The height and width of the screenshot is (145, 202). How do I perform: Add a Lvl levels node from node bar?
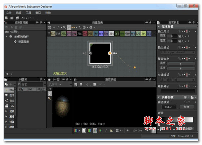click(138, 33)
